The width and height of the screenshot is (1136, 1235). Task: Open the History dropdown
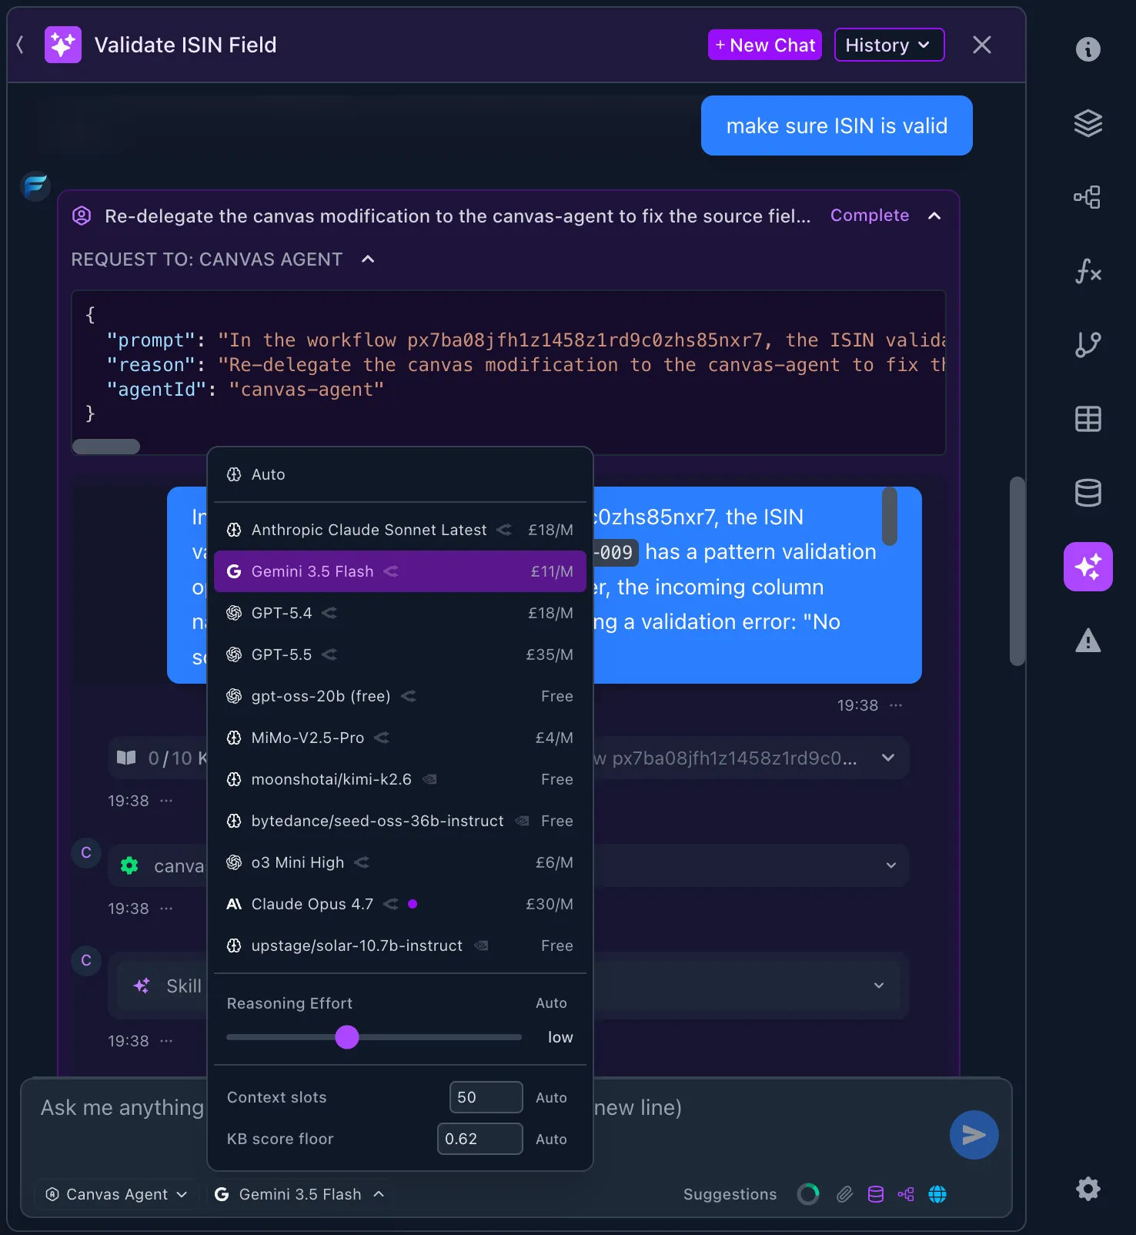pos(889,45)
